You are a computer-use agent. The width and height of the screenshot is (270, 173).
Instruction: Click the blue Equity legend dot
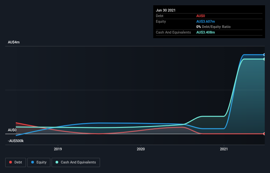[x=33, y=162]
